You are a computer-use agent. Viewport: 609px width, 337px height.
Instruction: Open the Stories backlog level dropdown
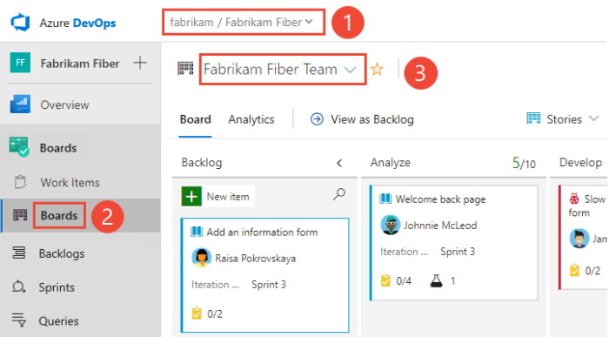pyautogui.click(x=562, y=119)
